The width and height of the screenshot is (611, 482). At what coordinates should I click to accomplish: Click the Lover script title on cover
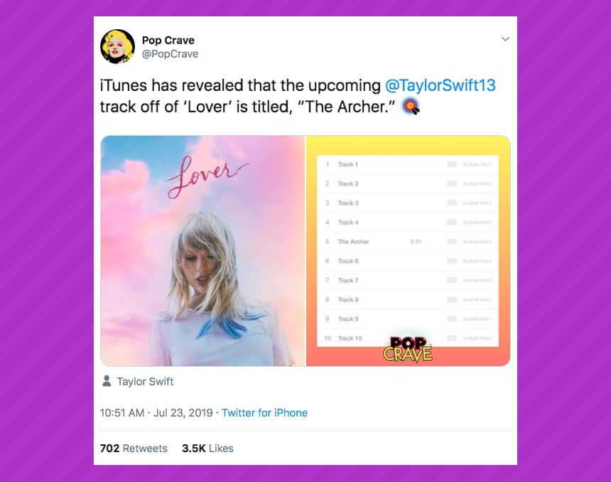tap(205, 176)
